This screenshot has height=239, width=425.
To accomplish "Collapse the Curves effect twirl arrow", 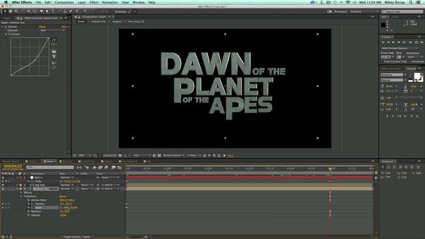I will coord(3,27).
